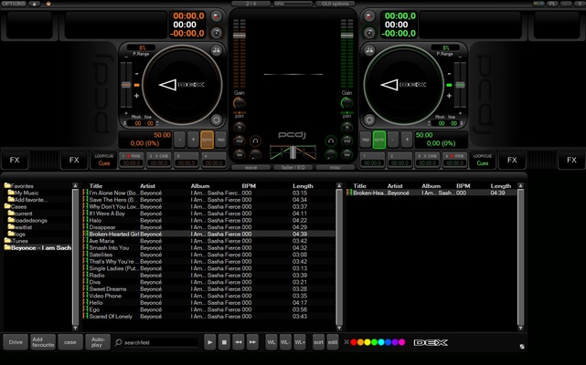586x365 pixels.
Task: Click the round button below right deck record
Action: click(368, 33)
